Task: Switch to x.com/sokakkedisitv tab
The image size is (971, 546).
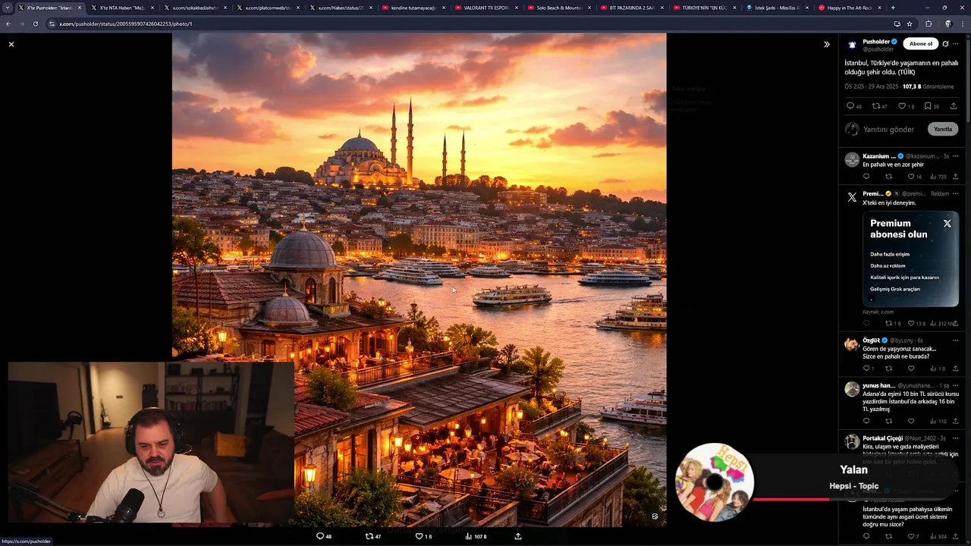Action: click(195, 8)
